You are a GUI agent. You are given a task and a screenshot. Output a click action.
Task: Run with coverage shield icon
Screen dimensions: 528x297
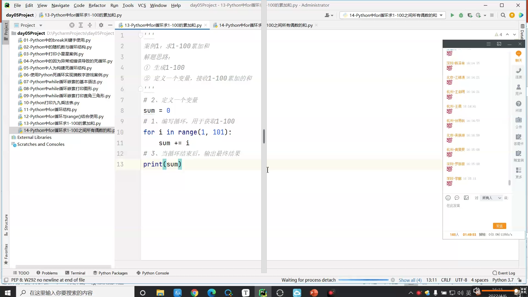(470, 15)
